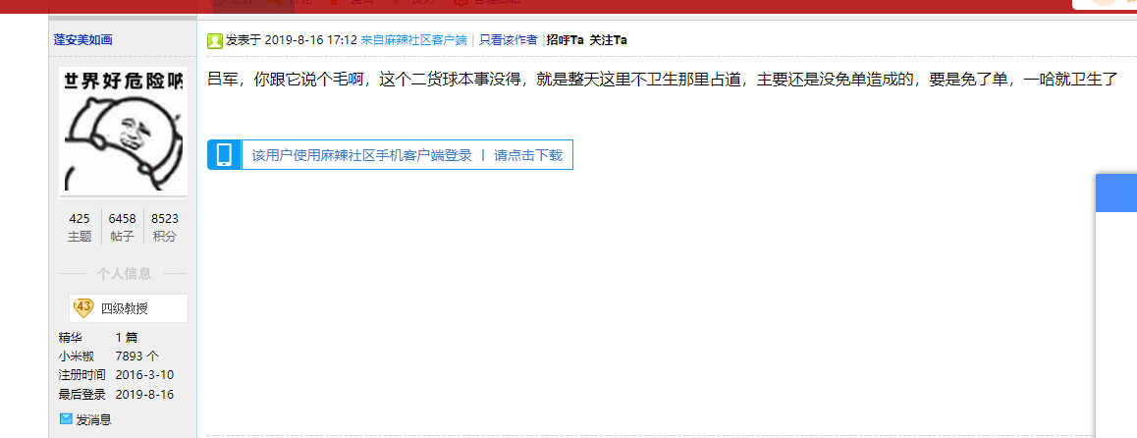Screen dimensions: 1137x438
Task: Click the 个人信息 section header
Action: coord(123,273)
